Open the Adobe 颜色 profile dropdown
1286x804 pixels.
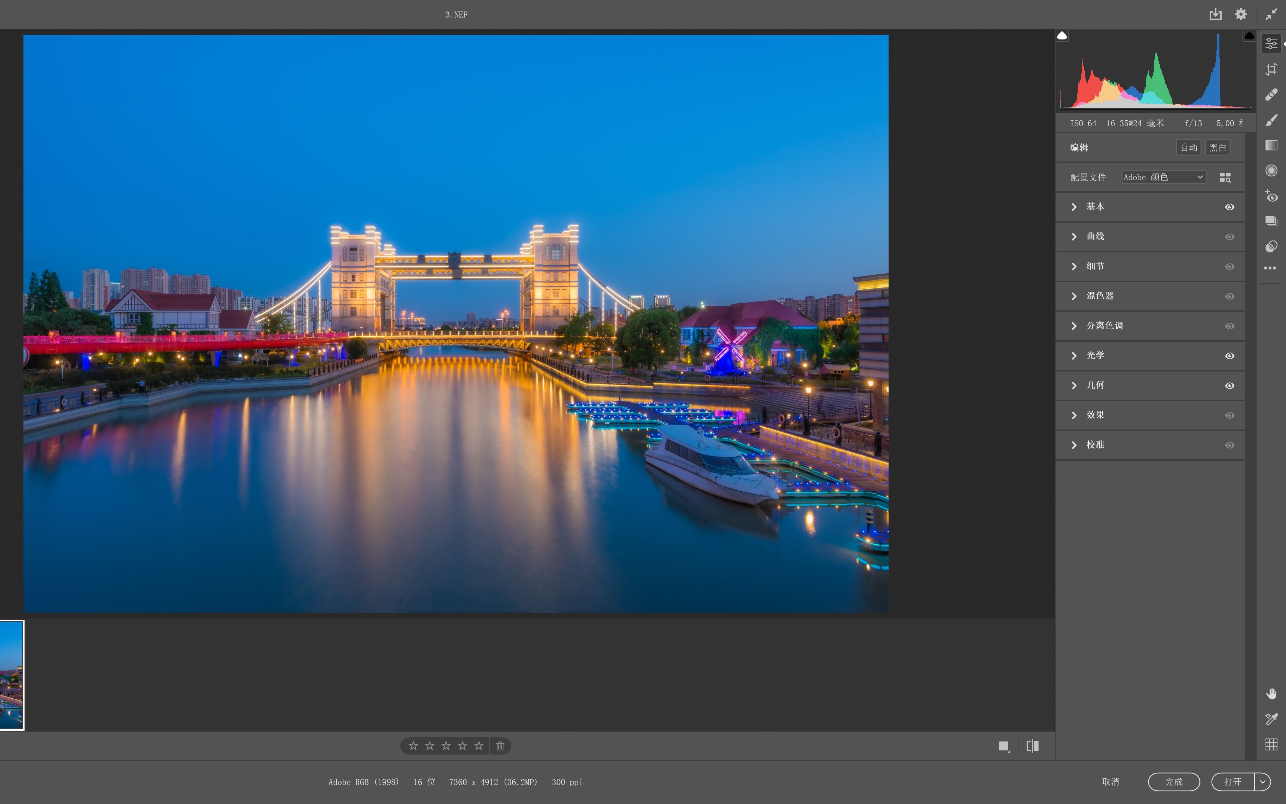1163,177
